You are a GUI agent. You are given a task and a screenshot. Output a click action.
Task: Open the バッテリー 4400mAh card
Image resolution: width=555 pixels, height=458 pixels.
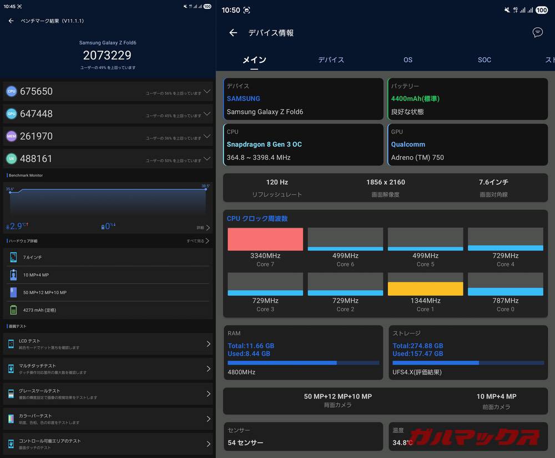[467, 99]
